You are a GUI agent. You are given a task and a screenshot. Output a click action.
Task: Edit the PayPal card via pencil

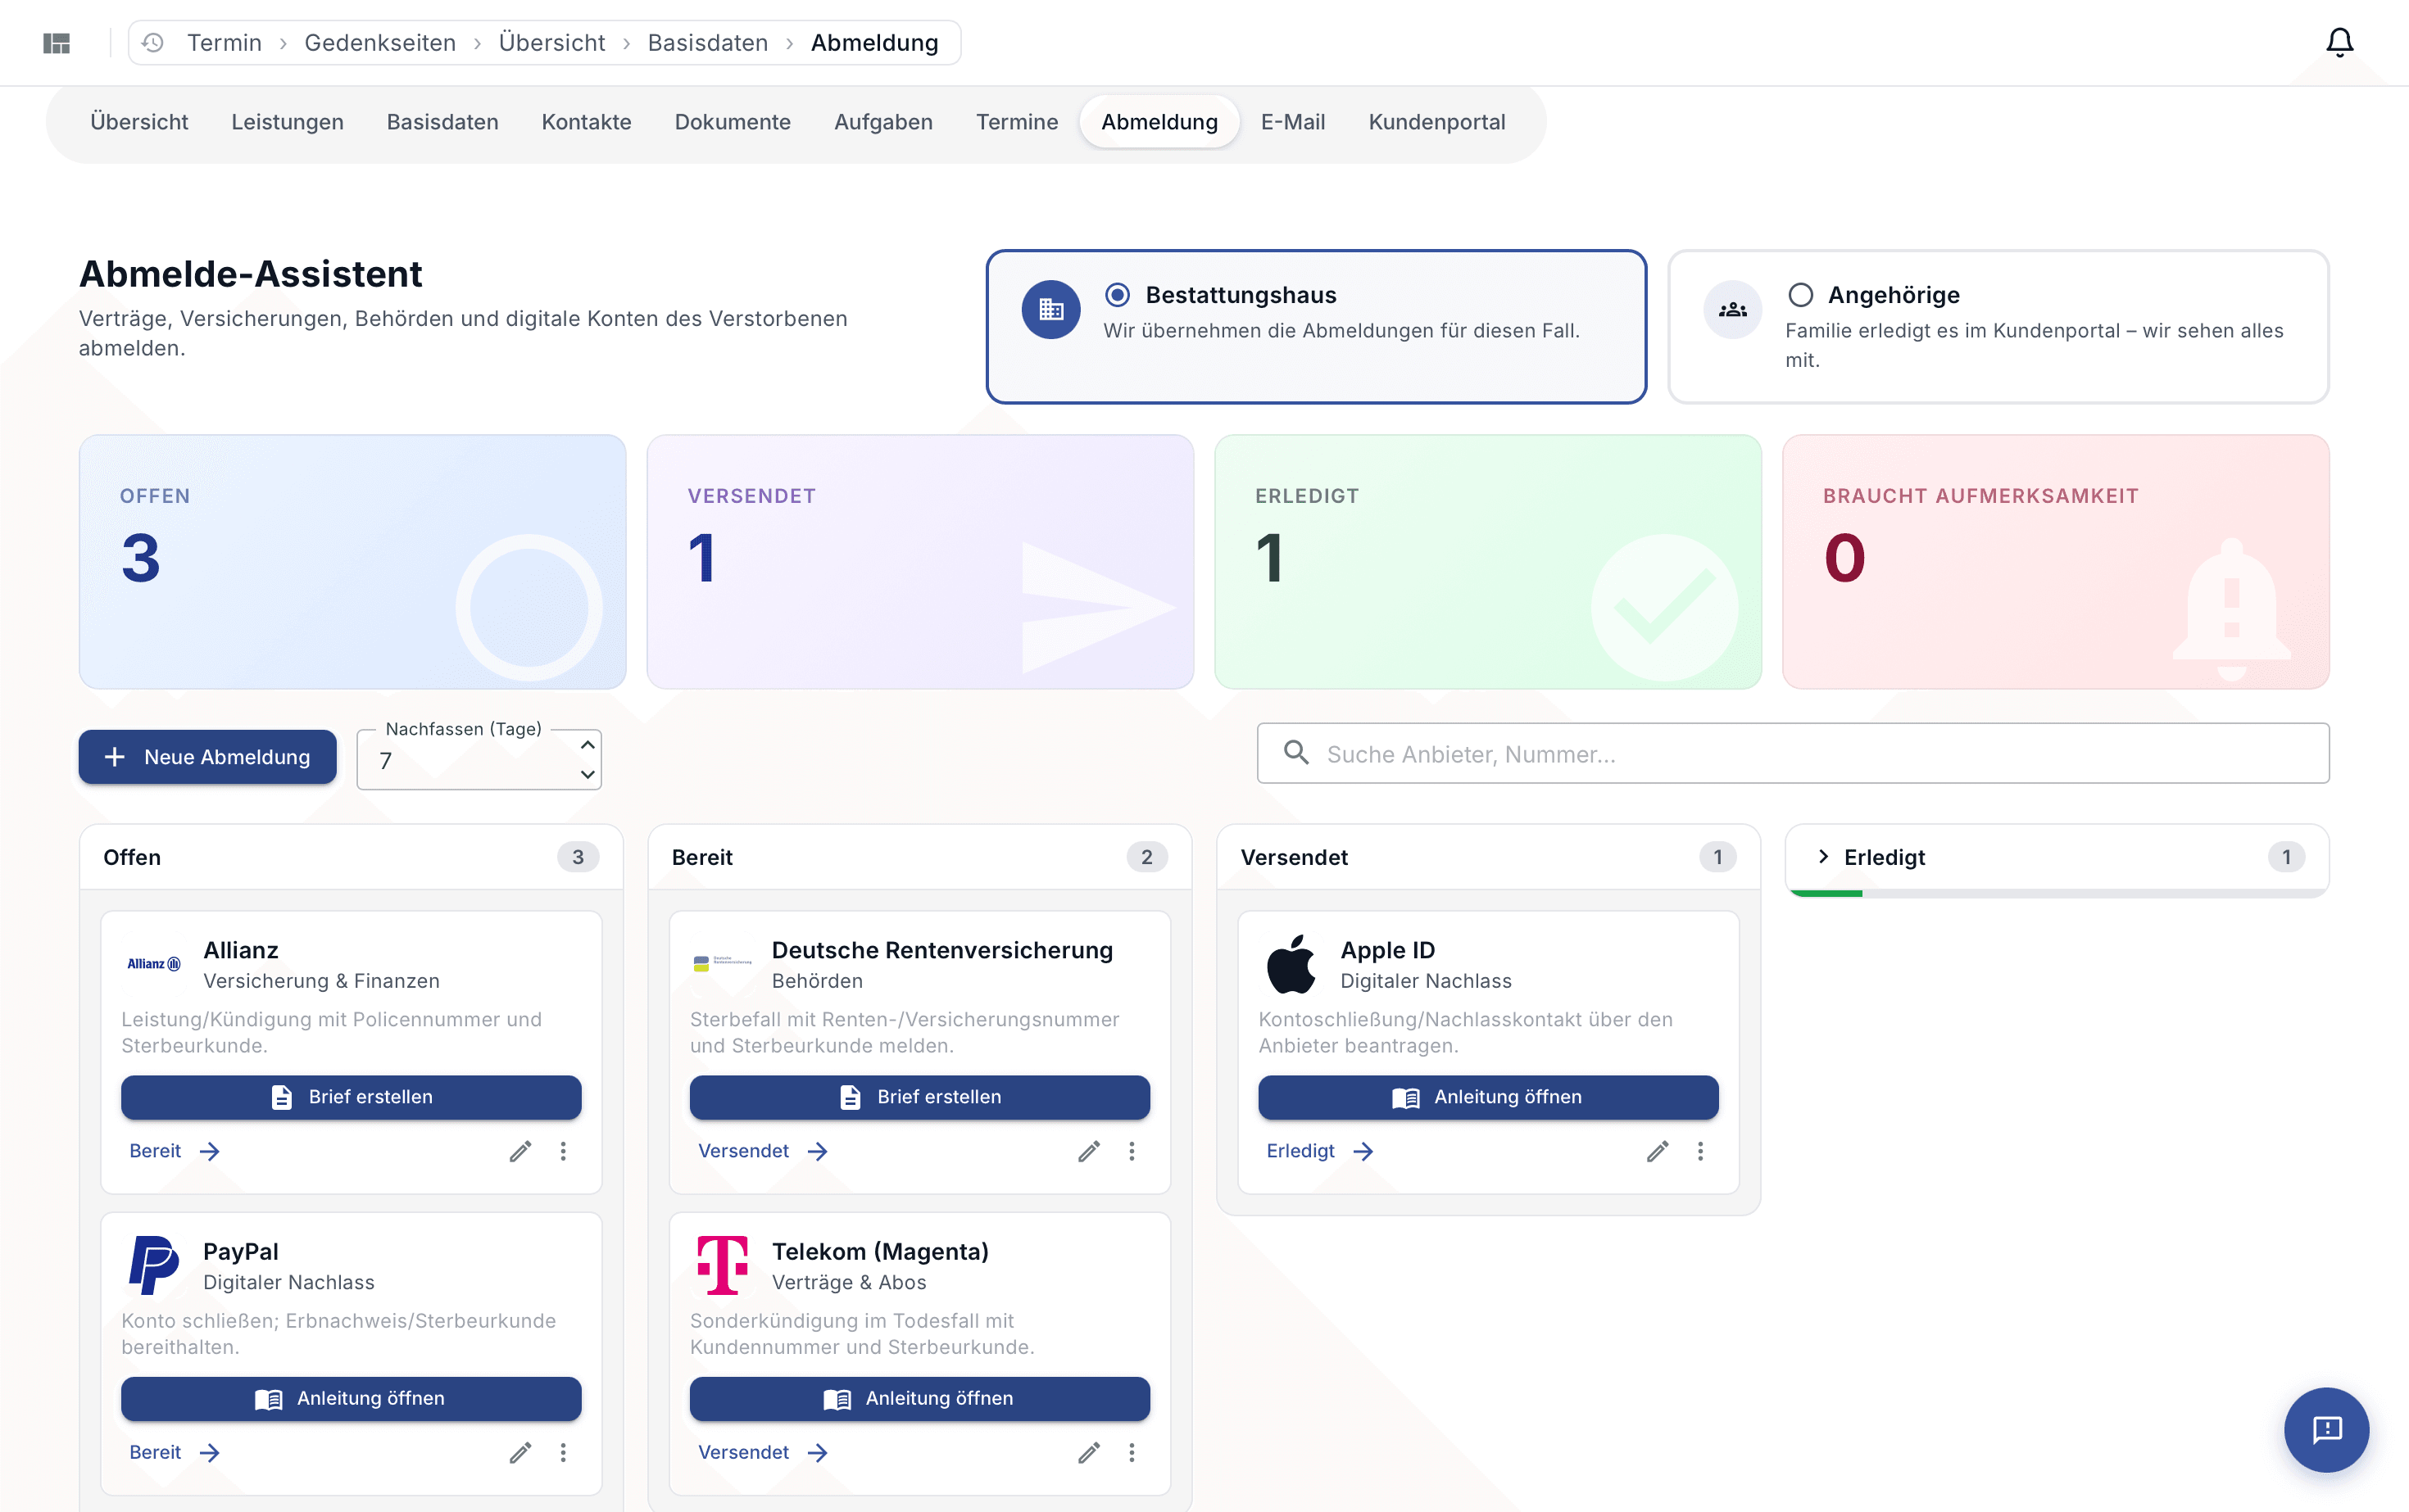(x=520, y=1452)
